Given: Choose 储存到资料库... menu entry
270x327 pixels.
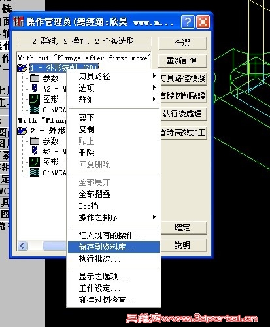Looking at the screenshot, I should point(114,247).
